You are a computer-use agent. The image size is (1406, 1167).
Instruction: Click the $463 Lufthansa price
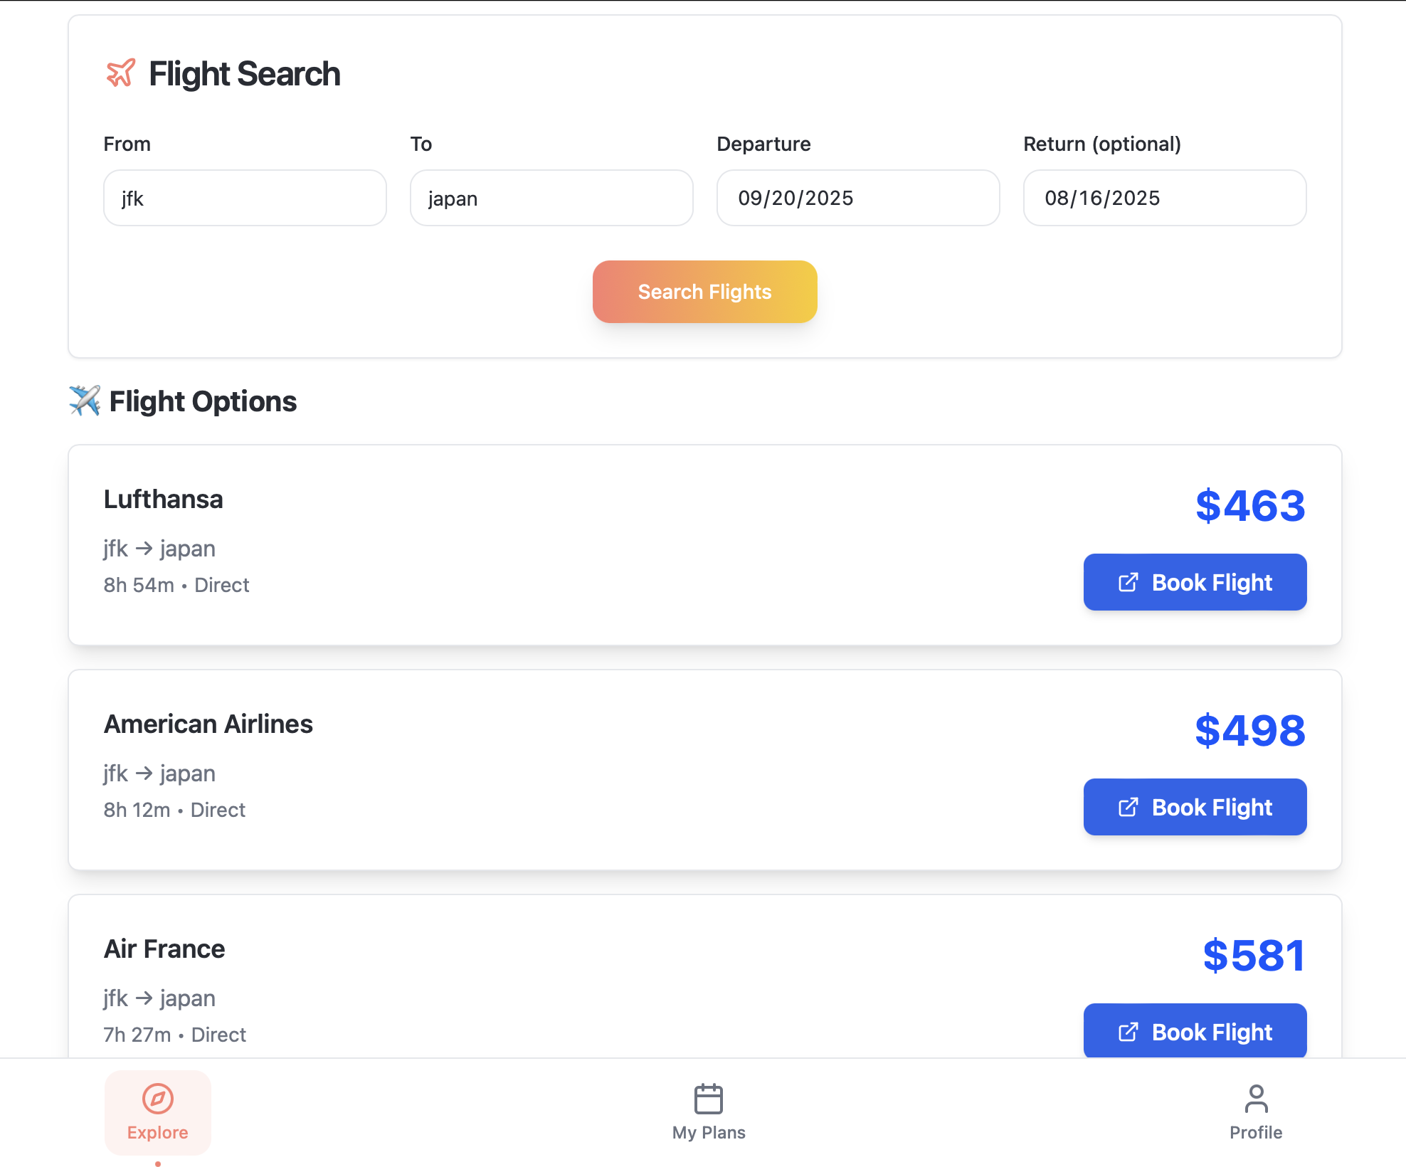pyautogui.click(x=1251, y=506)
